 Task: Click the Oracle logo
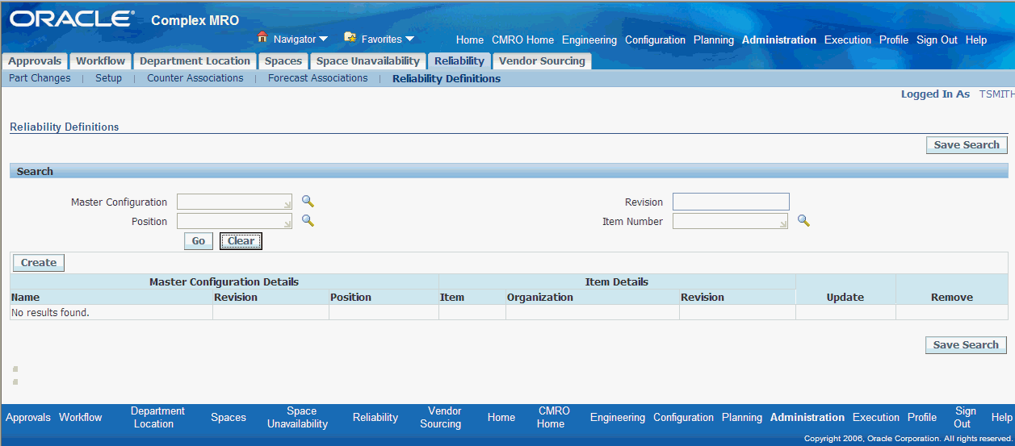coord(72,19)
